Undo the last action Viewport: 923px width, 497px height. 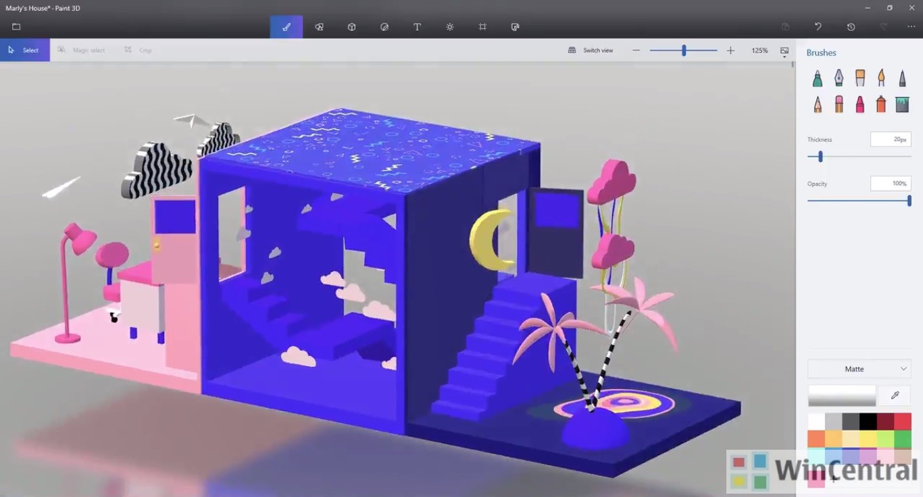tap(818, 27)
